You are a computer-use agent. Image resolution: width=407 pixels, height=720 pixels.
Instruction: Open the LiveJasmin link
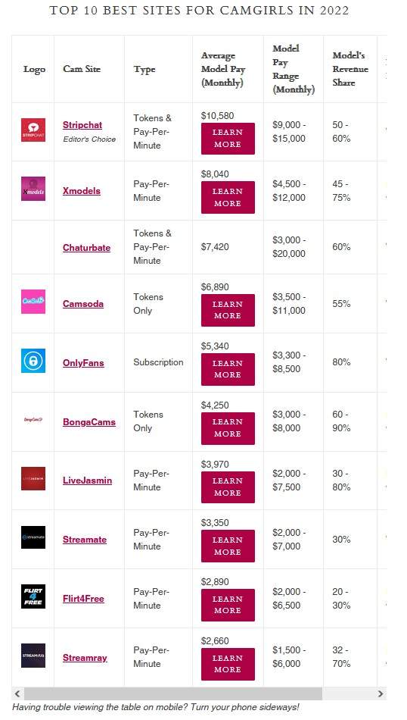(x=87, y=481)
